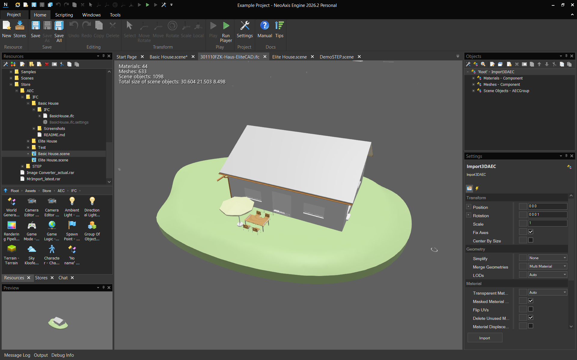This screenshot has height=360, width=577.
Task: Switch to the Stores panel tab
Action: click(41, 278)
